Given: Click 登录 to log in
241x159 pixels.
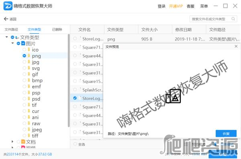Looking at the screenshot, I should coord(161,6).
